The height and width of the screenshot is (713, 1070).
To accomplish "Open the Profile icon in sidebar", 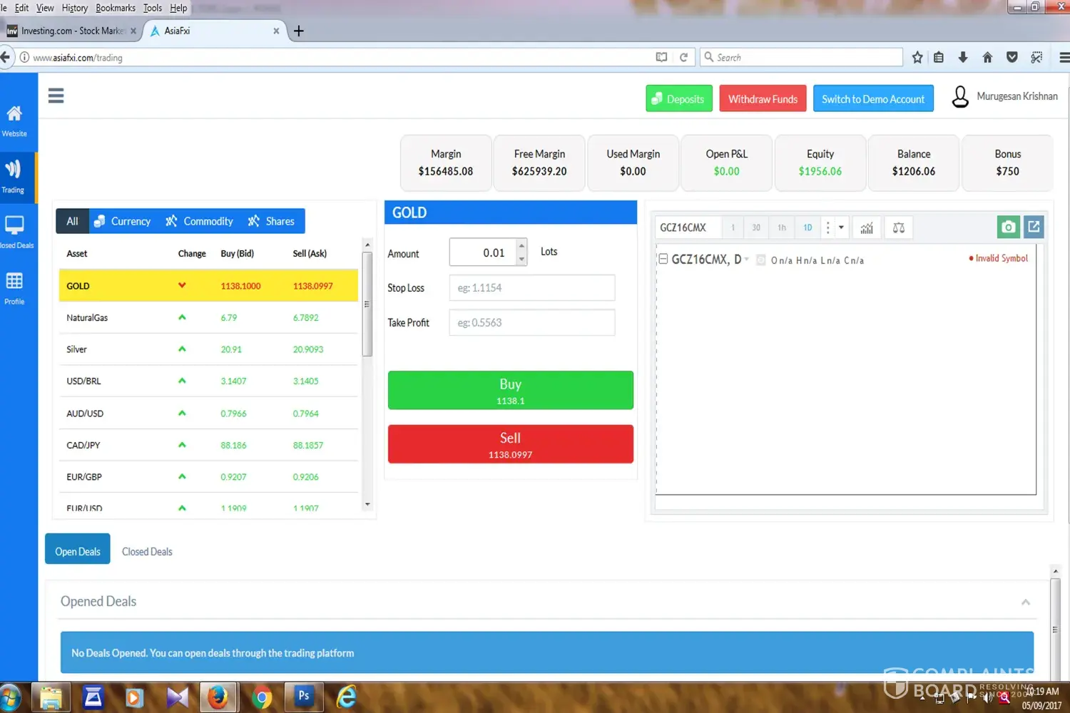I will tap(14, 287).
